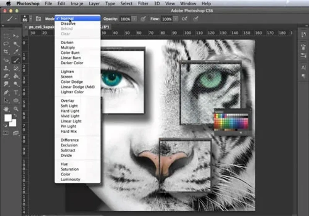Image resolution: width=309 pixels, height=216 pixels.
Task: Open the Window menu
Action: click(188, 3)
